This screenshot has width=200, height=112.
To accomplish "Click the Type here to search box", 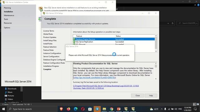I will (32, 109).
